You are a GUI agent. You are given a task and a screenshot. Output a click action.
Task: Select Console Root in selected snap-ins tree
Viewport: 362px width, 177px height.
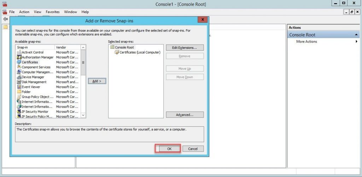124,47
